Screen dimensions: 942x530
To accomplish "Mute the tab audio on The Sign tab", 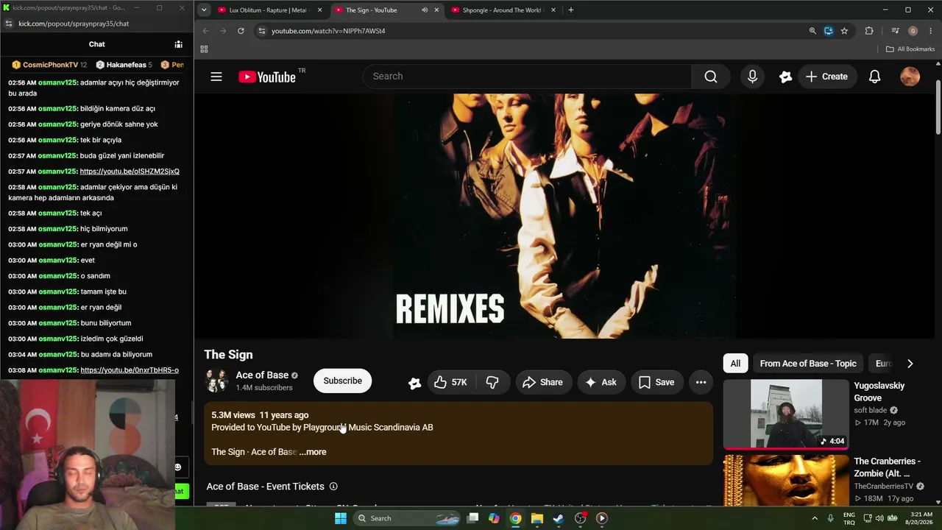I will tap(425, 10).
